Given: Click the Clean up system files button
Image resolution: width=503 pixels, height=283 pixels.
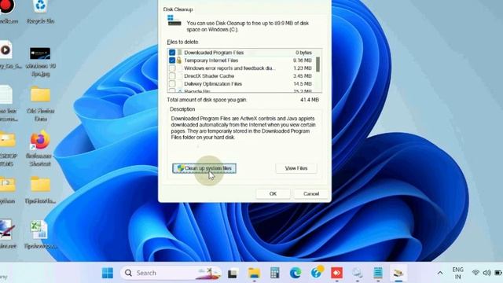Looking at the screenshot, I should click(x=204, y=168).
